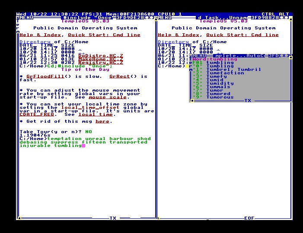Image resolution: width=303 pixels, height=233 pixels.
Task: Click the parent directory .. link in left window
Action: pyautogui.click(x=82, y=53)
